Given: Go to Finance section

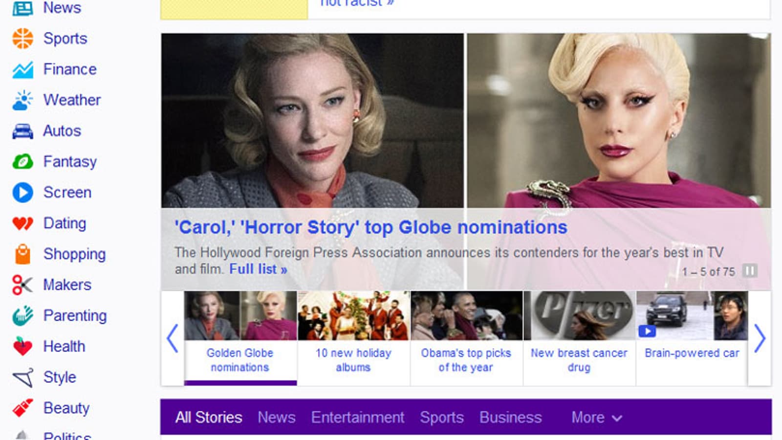Looking at the screenshot, I should point(70,69).
